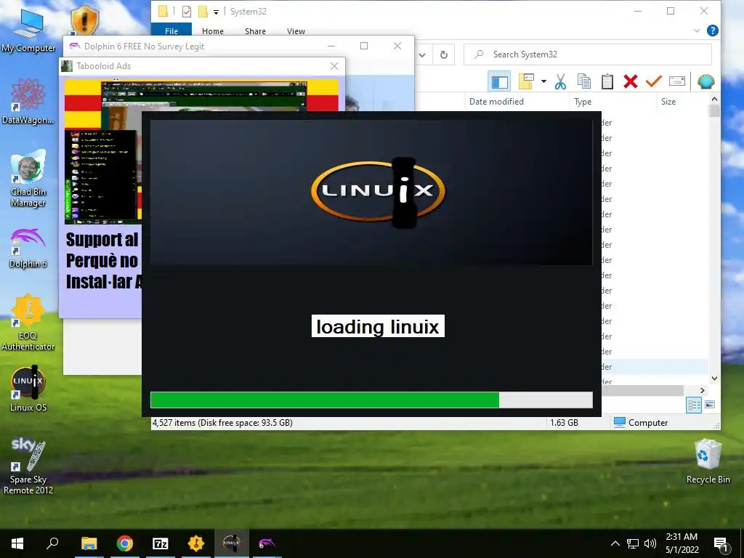Click the red X Delete icon
The image size is (744, 558).
tap(631, 81)
